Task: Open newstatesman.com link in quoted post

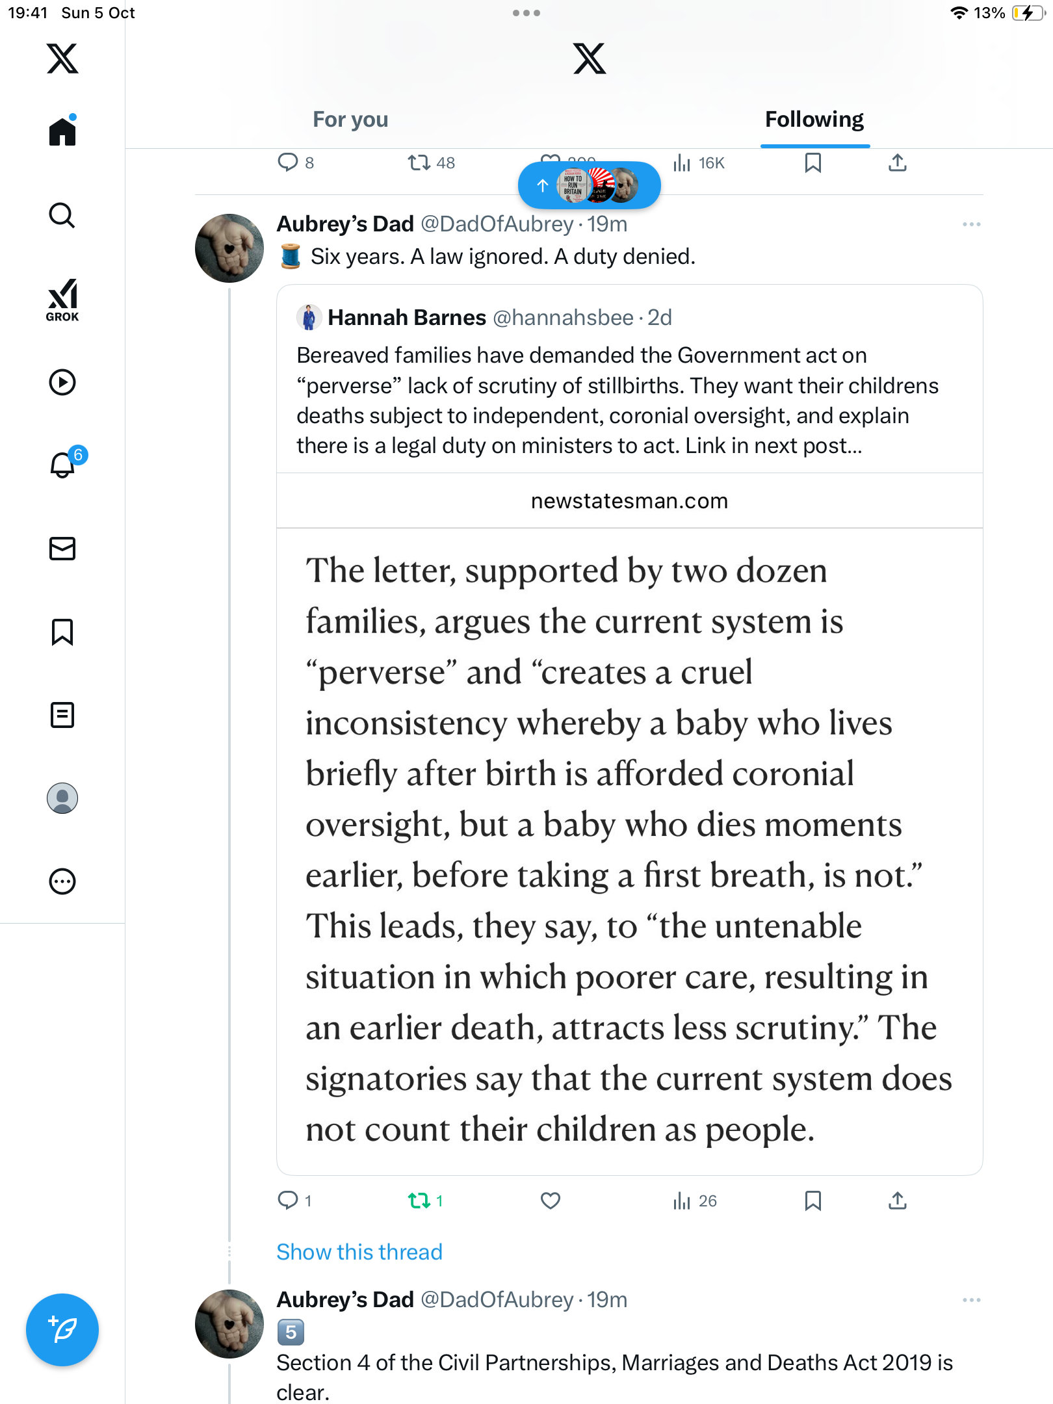Action: [x=629, y=501]
